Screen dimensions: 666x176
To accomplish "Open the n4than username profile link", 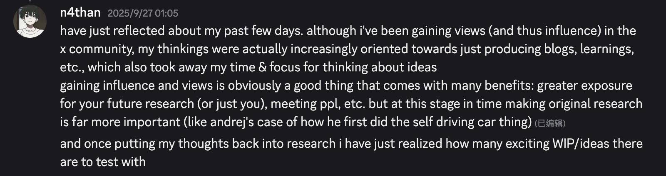I will point(80,13).
